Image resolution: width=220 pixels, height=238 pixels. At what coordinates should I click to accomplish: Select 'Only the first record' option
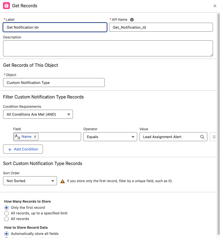6,208
